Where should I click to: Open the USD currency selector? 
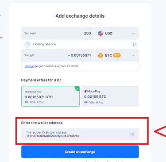117,33
